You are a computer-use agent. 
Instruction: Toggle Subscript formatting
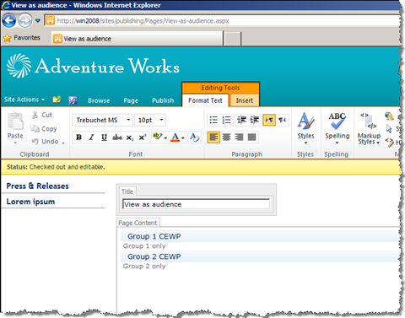129,137
